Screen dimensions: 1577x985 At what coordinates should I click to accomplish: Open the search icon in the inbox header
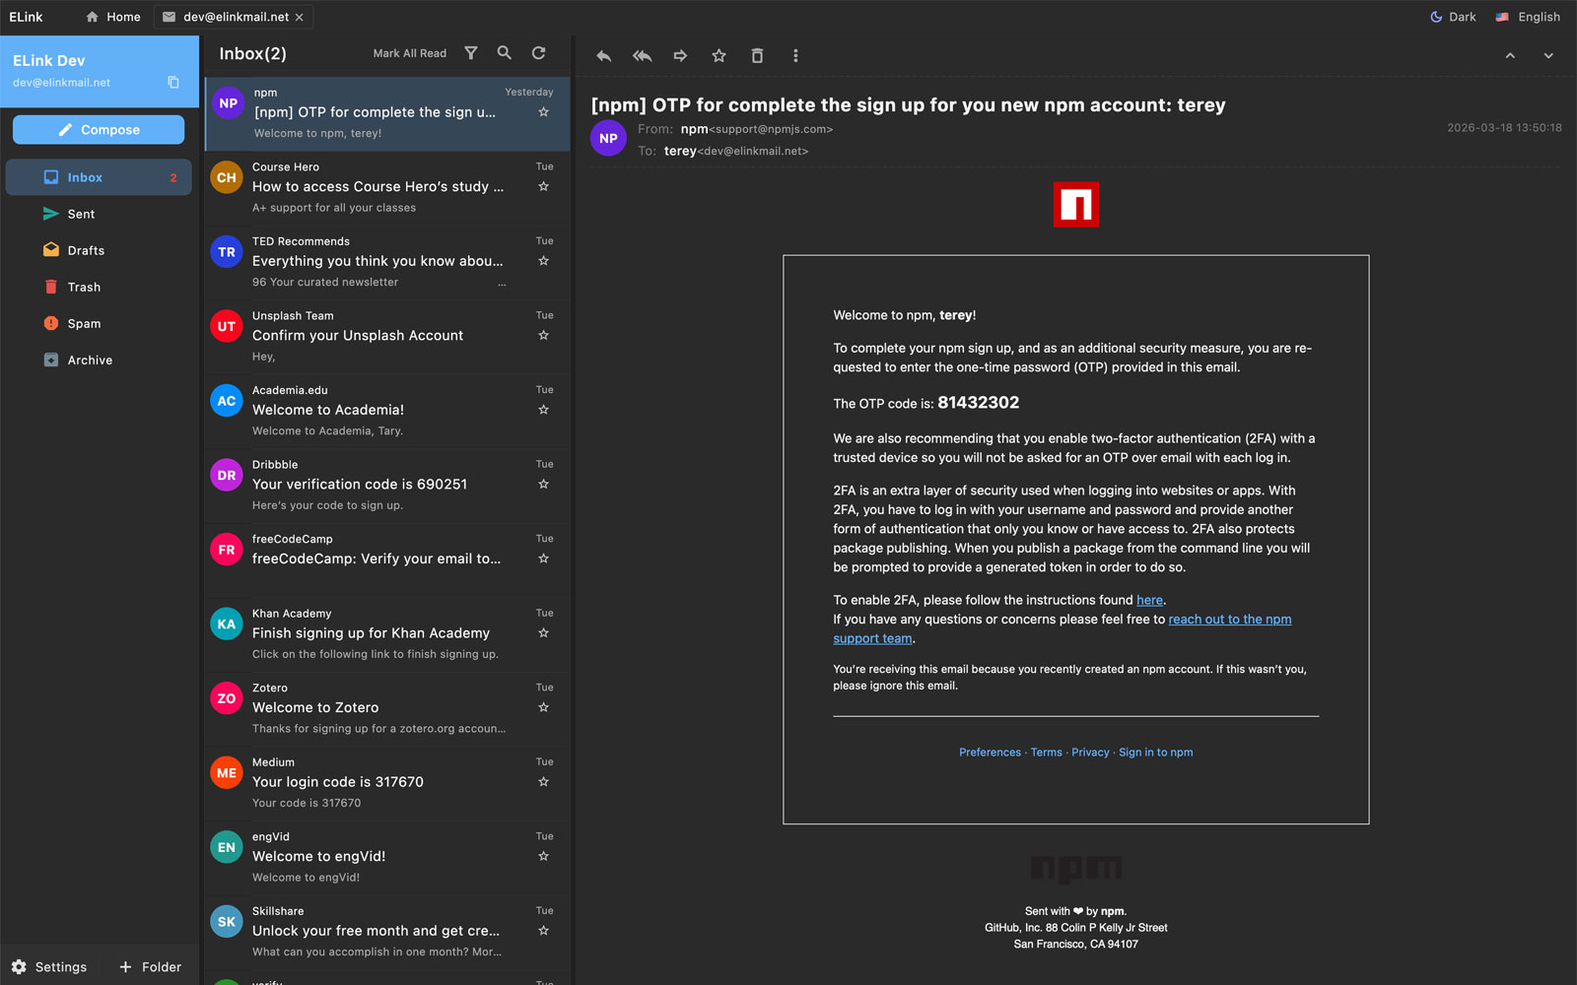point(504,52)
